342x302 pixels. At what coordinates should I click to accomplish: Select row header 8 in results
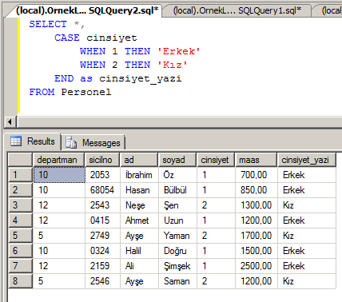(20, 281)
